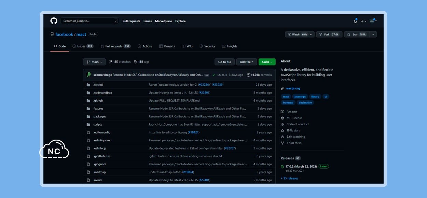427x198 pixels.
Task: Open commit hash 14c2be8
Action: [x=222, y=75]
